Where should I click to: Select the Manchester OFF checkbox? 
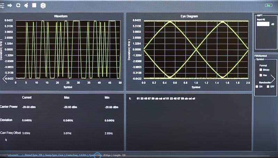[x=268, y=86]
